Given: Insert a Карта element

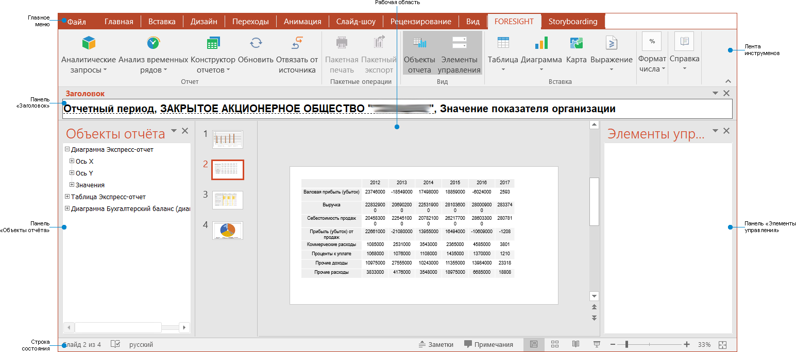Looking at the screenshot, I should (576, 51).
